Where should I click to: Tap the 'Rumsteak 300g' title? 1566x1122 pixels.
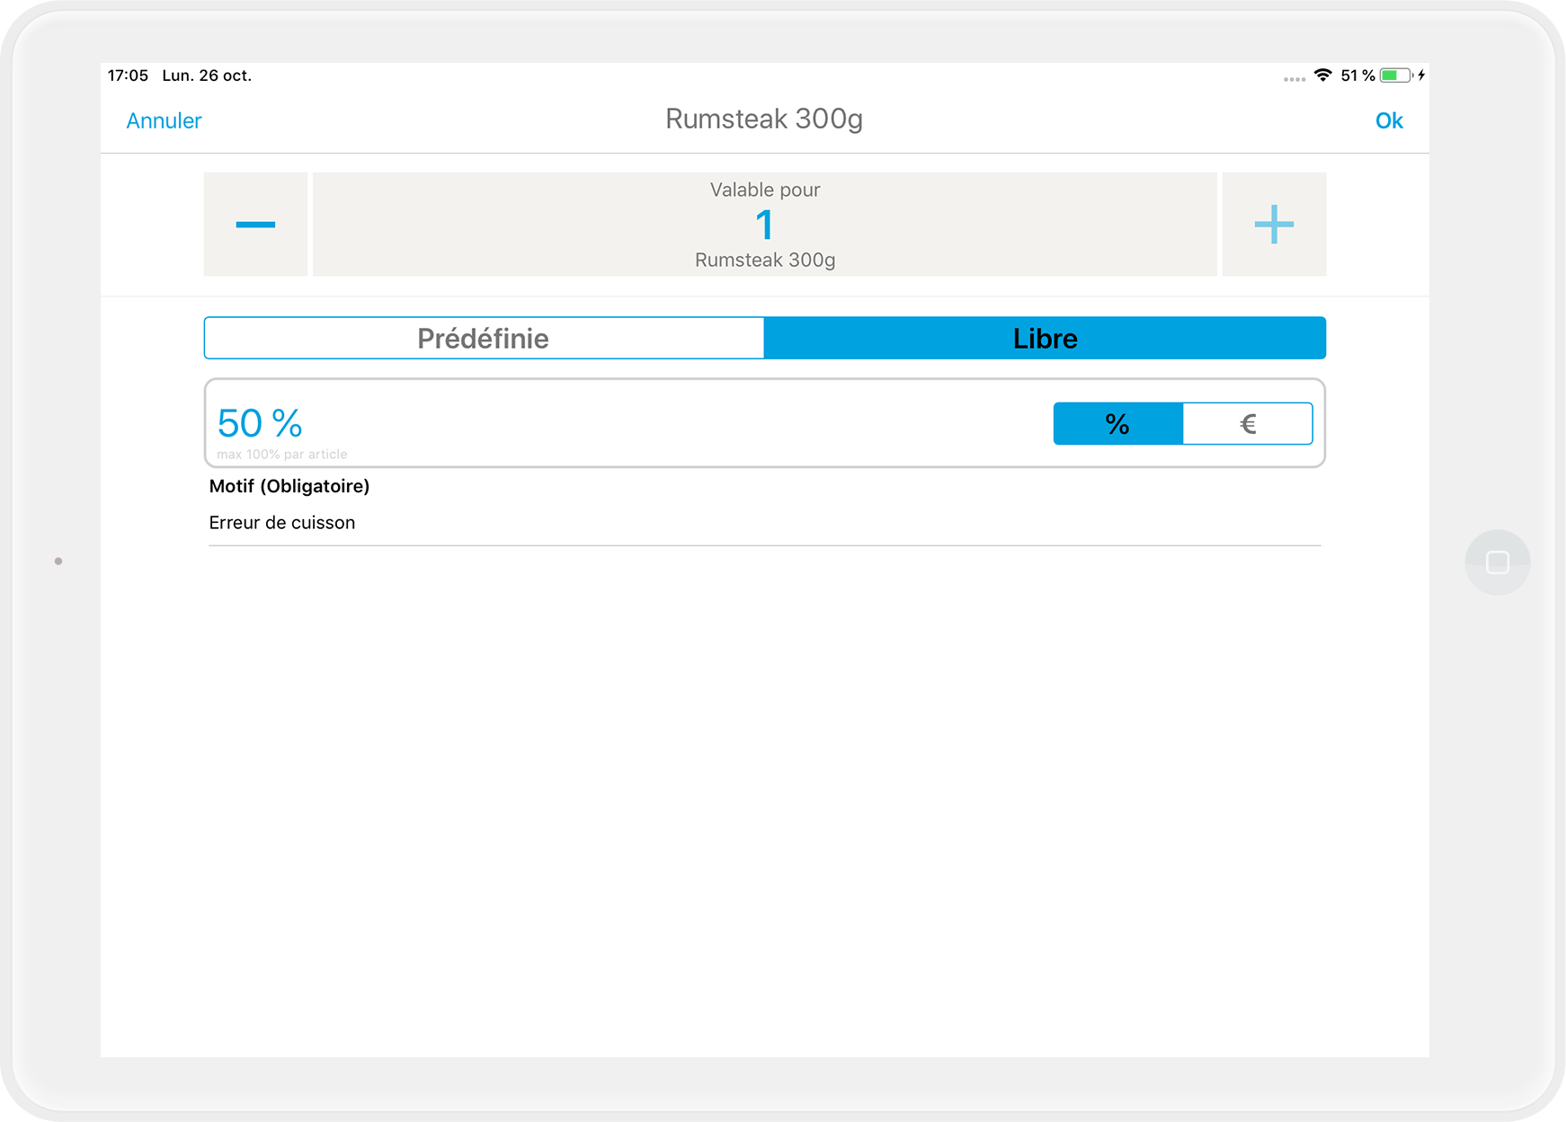point(764,119)
